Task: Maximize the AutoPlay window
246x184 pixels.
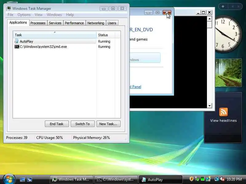Action: pos(157,13)
